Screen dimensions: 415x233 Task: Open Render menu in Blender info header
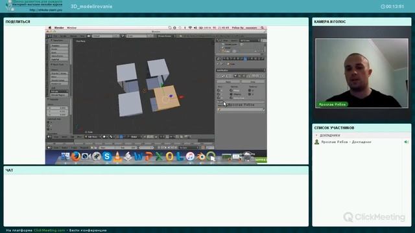click(64, 36)
